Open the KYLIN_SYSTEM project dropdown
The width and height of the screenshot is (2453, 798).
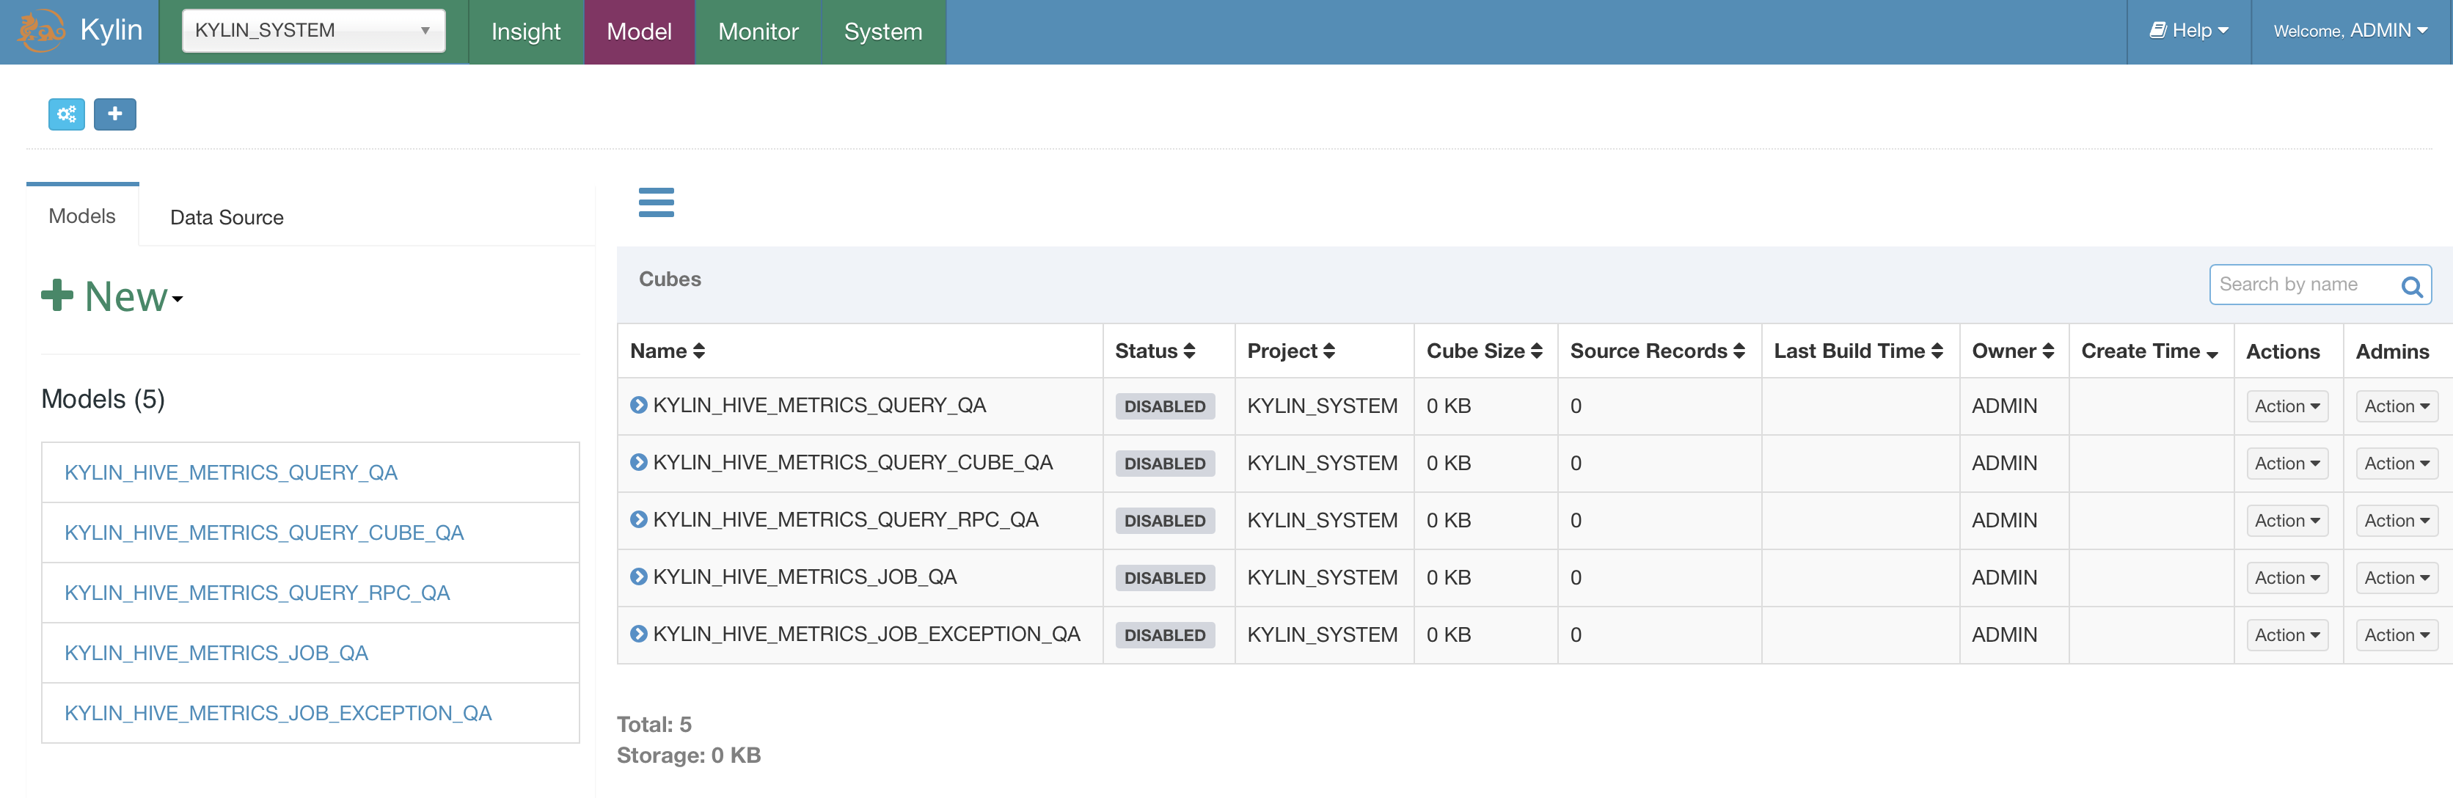313,31
